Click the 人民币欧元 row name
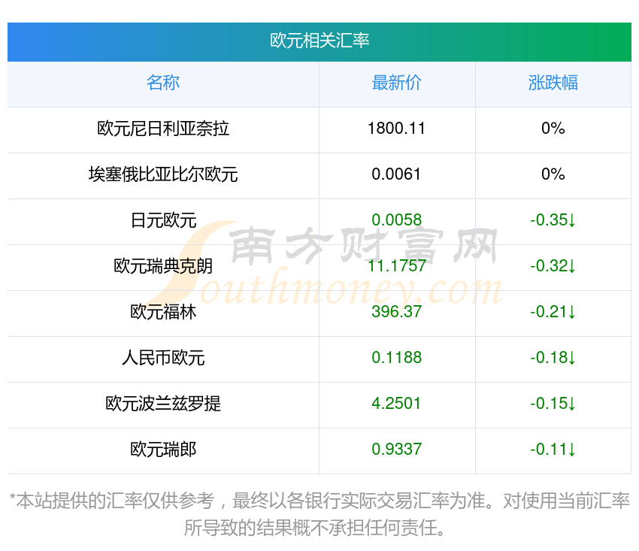Image resolution: width=639 pixels, height=551 pixels. click(x=163, y=358)
